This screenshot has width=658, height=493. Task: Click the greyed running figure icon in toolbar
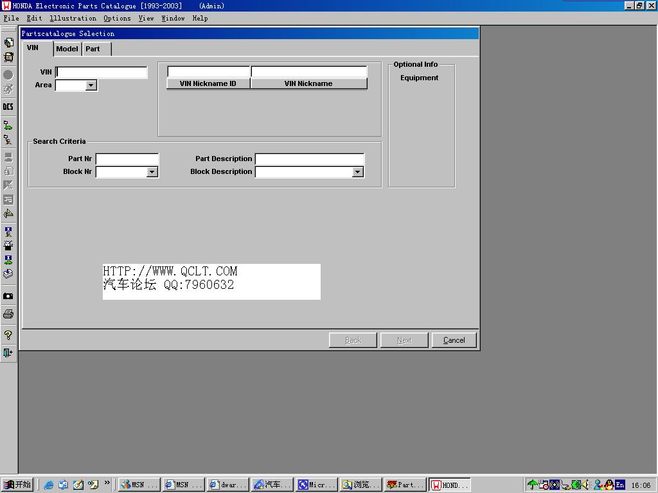tap(8, 89)
